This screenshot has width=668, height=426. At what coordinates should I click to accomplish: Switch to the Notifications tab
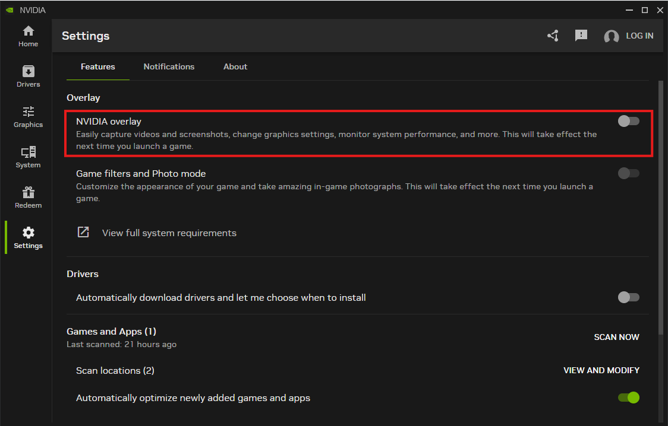(x=169, y=67)
